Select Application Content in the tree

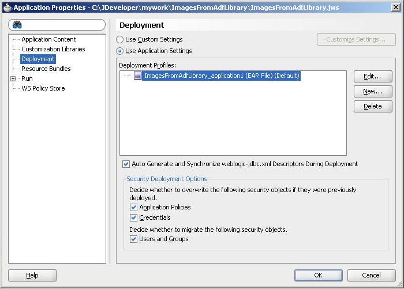click(48, 39)
